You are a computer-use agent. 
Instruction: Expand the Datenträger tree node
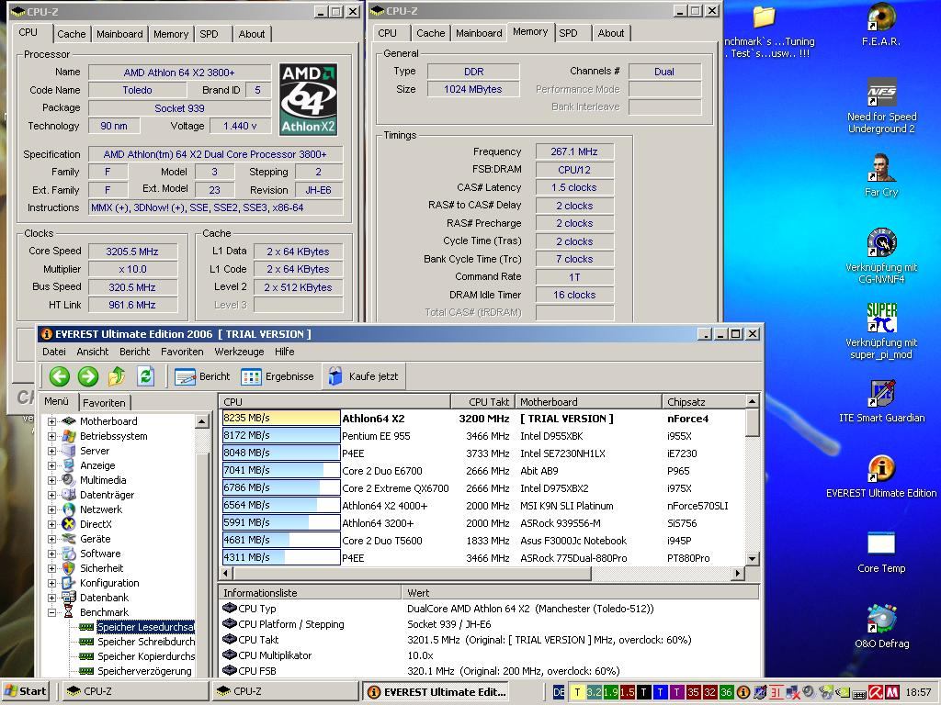pyautogui.click(x=51, y=495)
